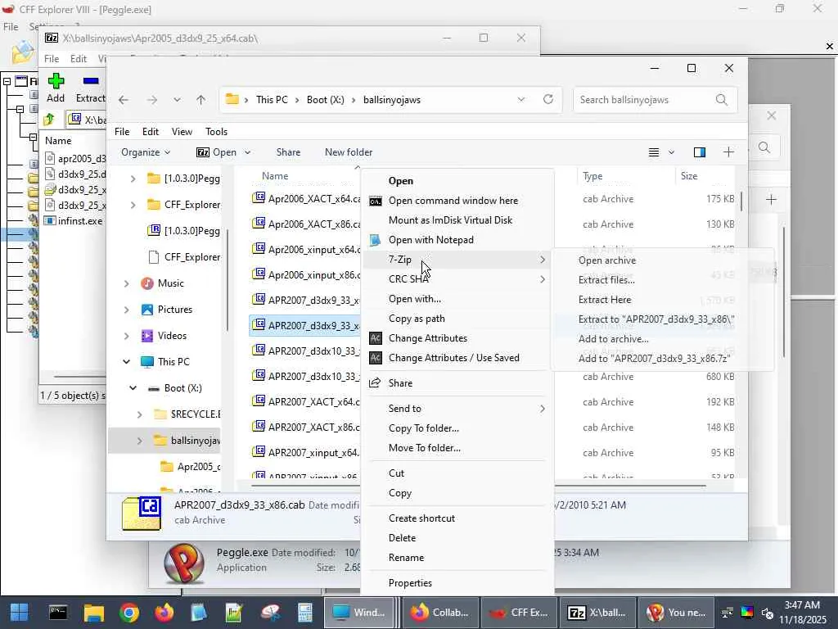This screenshot has height=629, width=838.
Task: Open Chrome from the taskbar
Action: [128, 613]
